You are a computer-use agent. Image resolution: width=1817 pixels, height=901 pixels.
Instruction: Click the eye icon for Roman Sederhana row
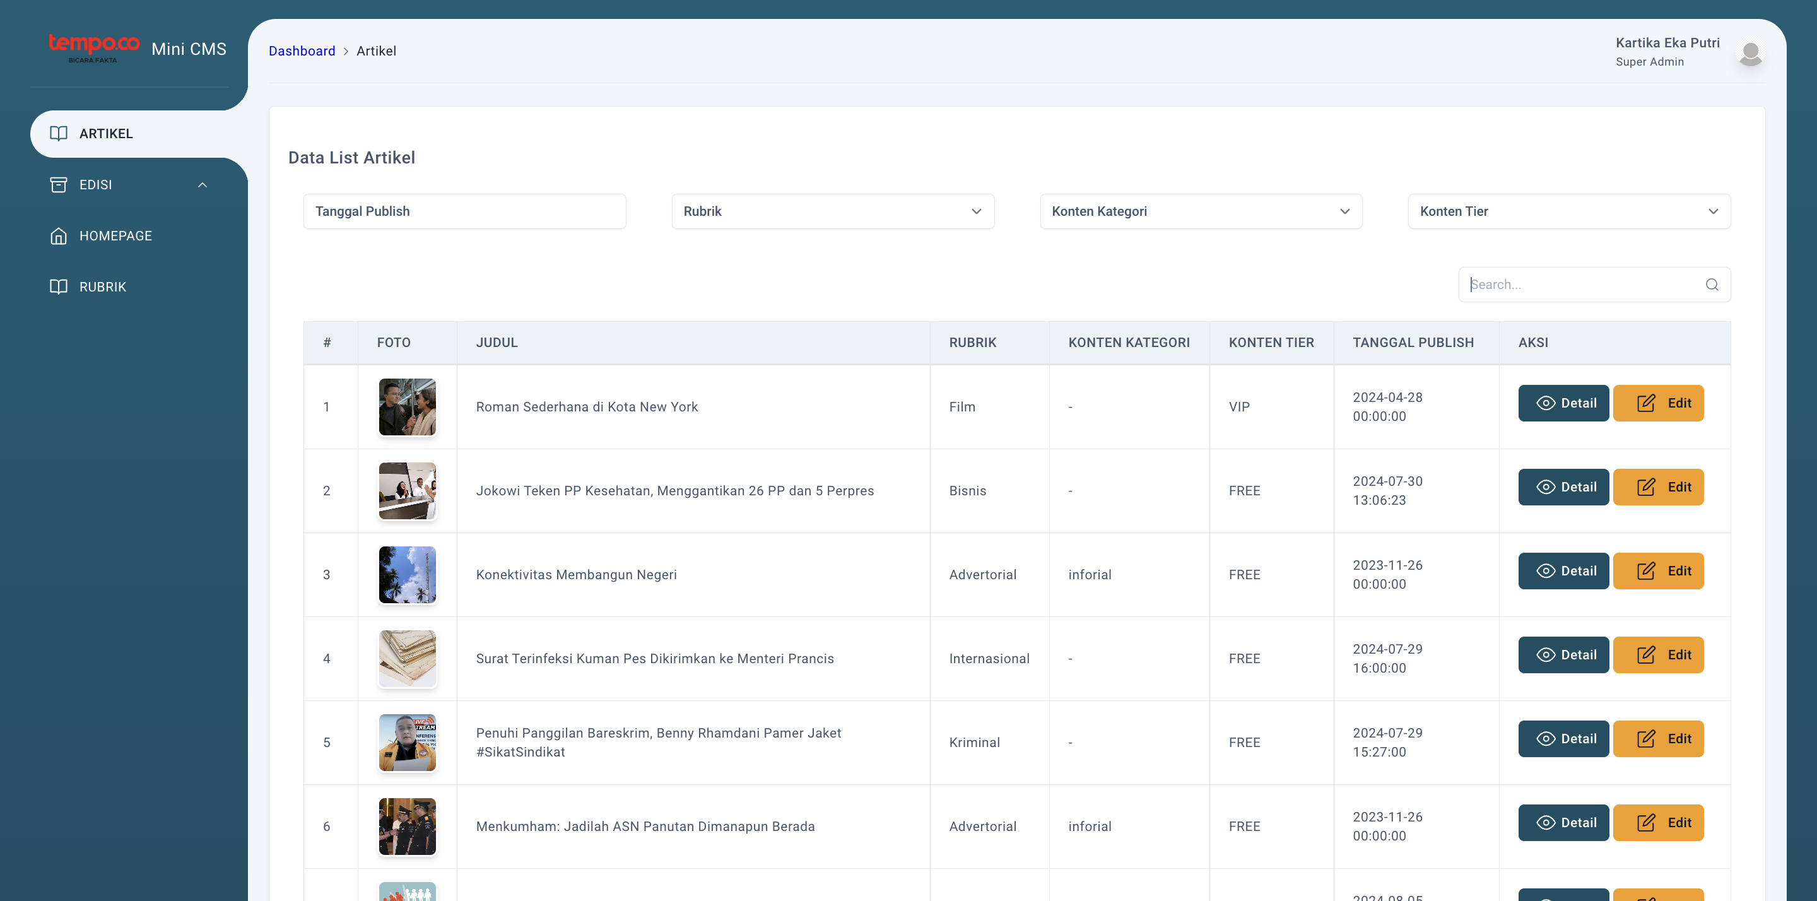(1546, 403)
